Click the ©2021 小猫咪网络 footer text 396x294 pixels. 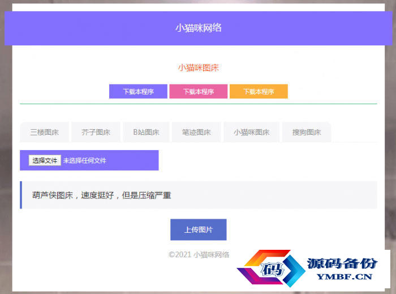pos(199,254)
